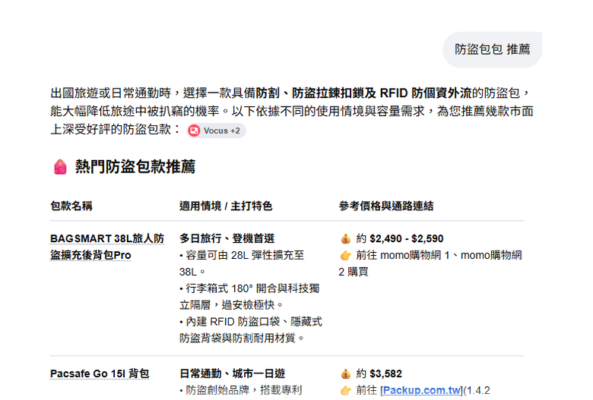Select price text $2,490 - $2,590
The height and width of the screenshot is (400, 593).
coord(407,239)
